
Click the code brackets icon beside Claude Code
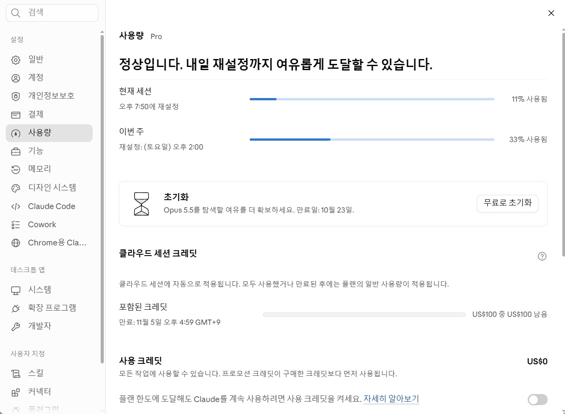pos(16,206)
